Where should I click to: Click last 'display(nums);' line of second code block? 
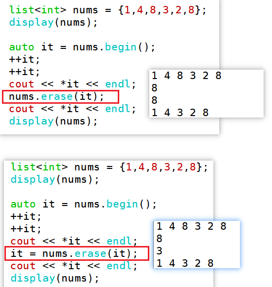click(x=55, y=279)
